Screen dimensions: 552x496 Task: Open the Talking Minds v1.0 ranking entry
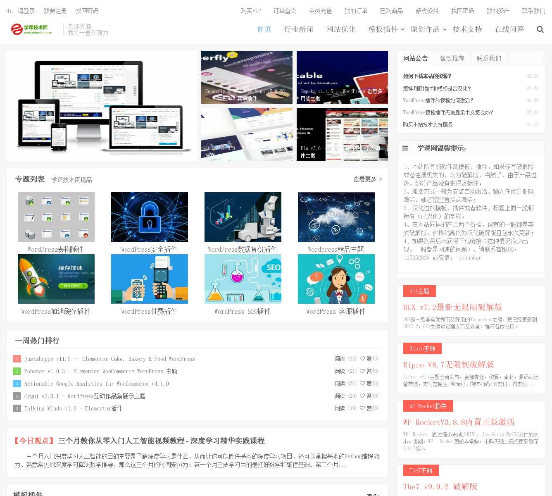(x=73, y=408)
